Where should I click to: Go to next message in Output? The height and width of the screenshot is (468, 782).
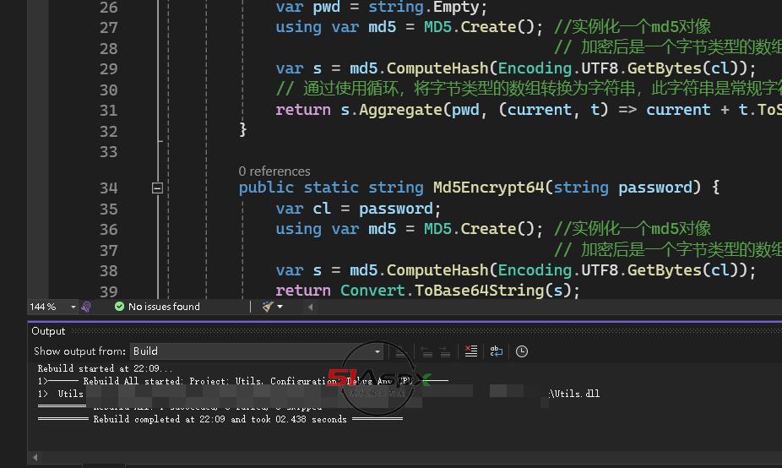click(443, 351)
